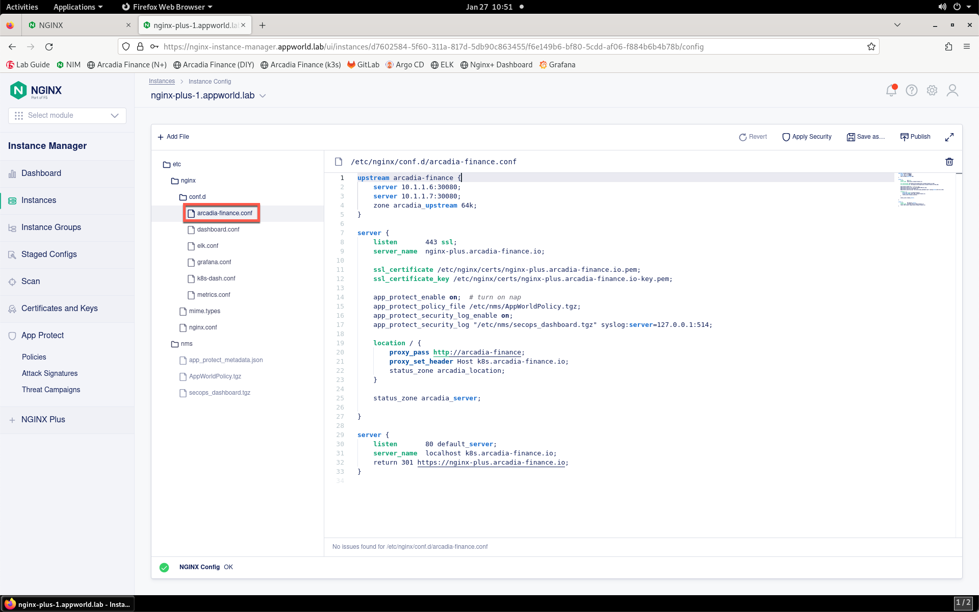Open system volume icon
Screen dimensions: 979x612
pos(942,7)
